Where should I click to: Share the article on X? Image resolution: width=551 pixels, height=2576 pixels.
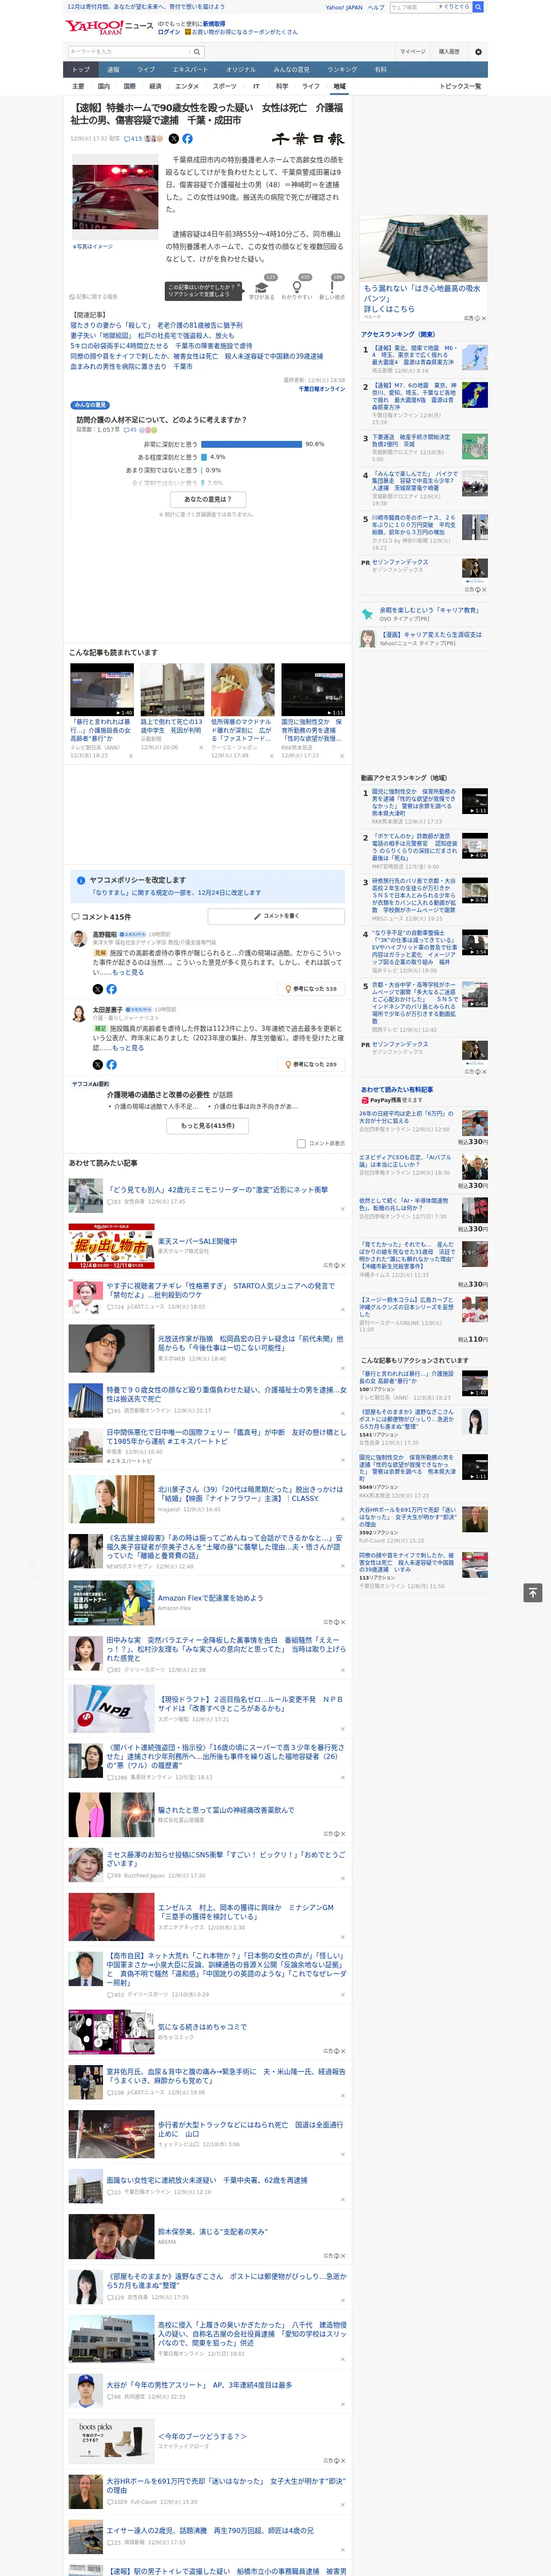click(x=173, y=139)
